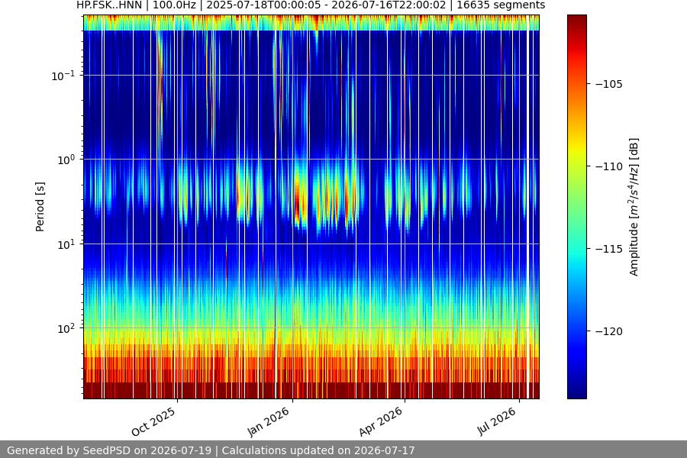Click the 'Period [s]' y-axis label
687x458 pixels.
coord(40,206)
